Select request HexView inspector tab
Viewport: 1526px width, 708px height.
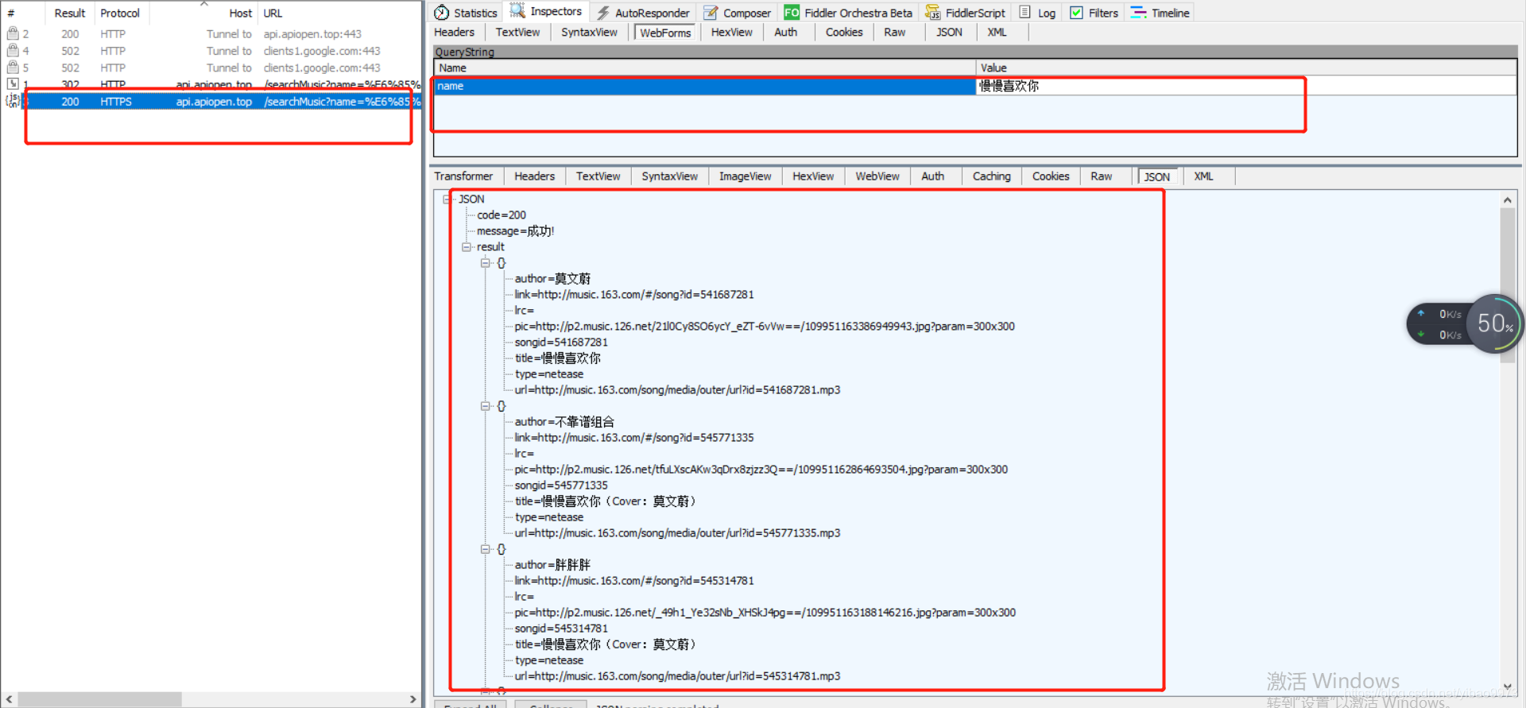point(731,32)
